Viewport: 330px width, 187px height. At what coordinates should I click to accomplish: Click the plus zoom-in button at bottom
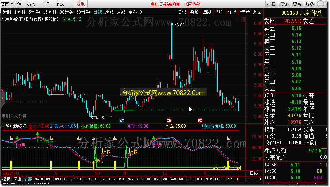[x=249, y=179]
